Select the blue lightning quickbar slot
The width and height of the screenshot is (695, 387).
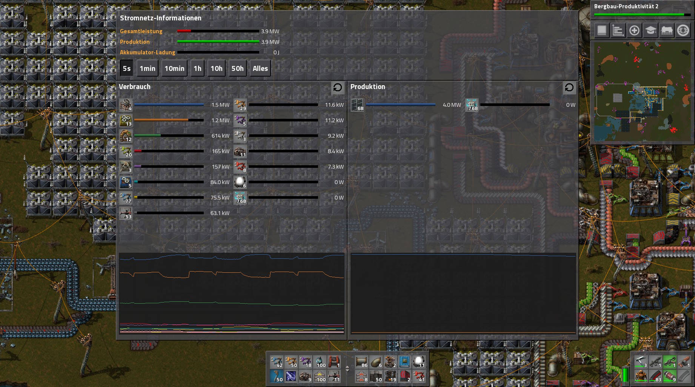coord(291,376)
